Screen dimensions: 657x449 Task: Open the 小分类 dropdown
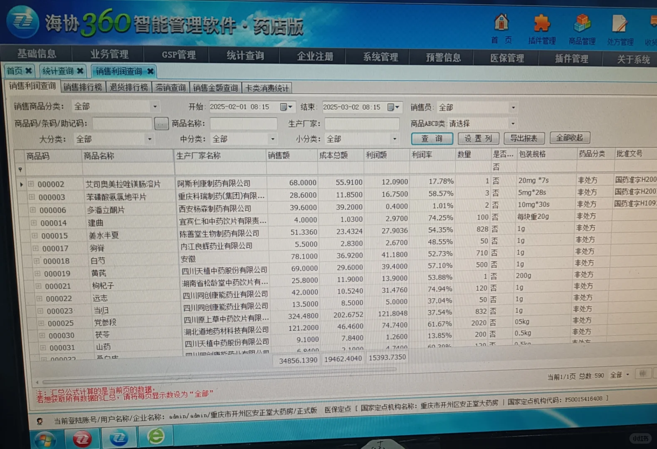pos(395,138)
